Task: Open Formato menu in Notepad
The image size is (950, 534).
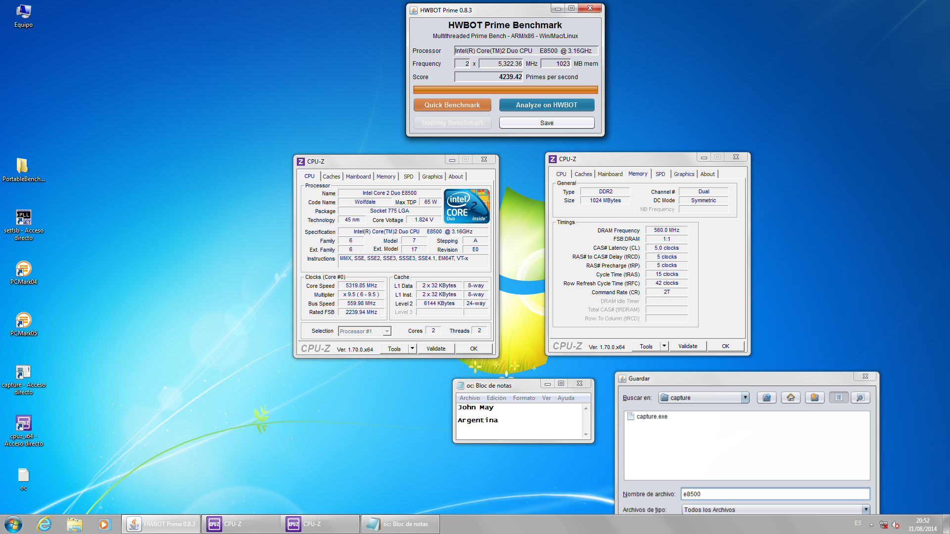Action: coord(524,398)
